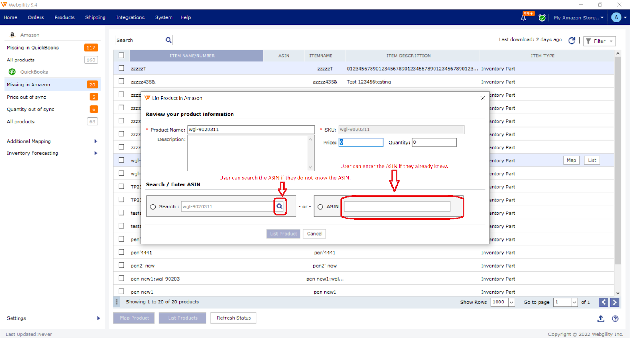Open the help question mark icon

coord(615,319)
